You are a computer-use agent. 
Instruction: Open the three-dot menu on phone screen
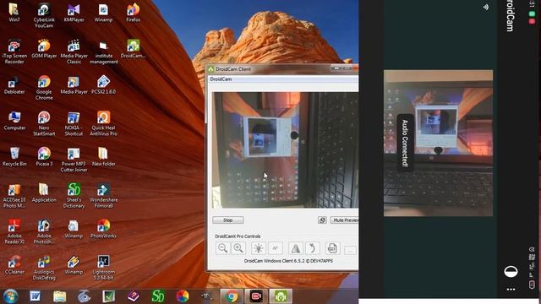point(511,290)
